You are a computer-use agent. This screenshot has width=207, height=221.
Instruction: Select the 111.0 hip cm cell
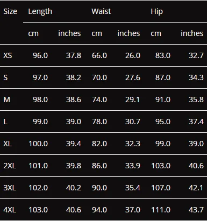[x=161, y=210]
